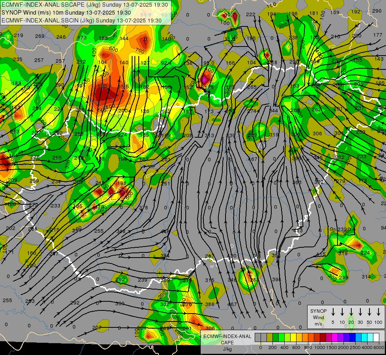386x355 pixels.
Task: Click the map value '299'
Action: (x=344, y=277)
